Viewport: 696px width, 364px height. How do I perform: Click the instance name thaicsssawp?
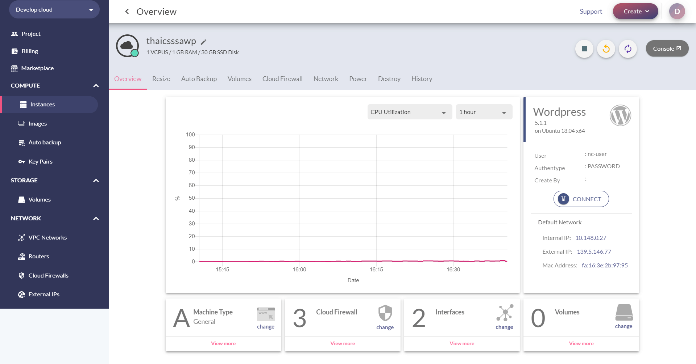coord(171,41)
